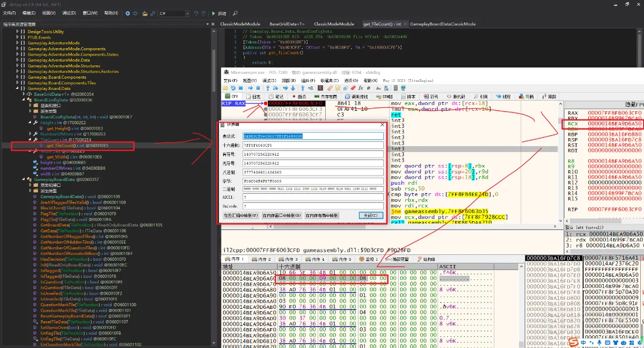
Task: Collapse the GameplayBoardData class node
Action: (24, 179)
